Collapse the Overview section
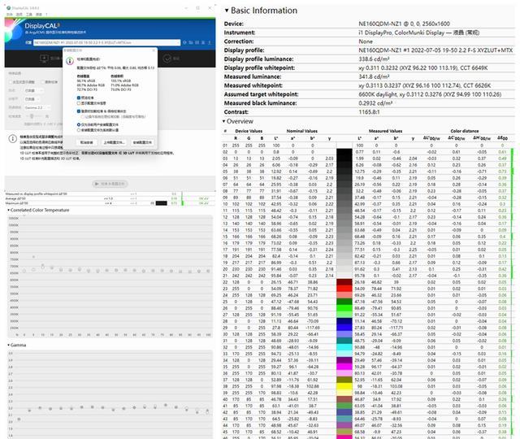 [x=224, y=121]
